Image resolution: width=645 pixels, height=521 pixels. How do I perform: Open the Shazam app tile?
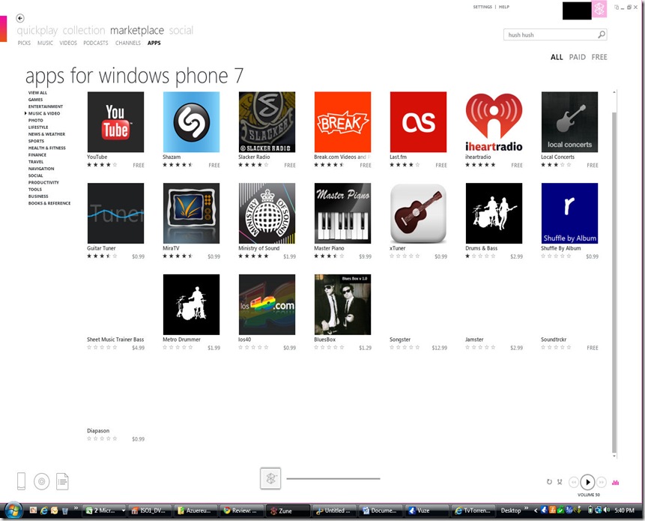(x=191, y=121)
